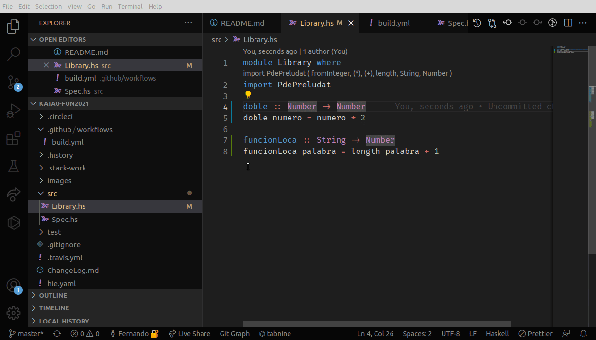Collapse the src folder
Image resolution: width=596 pixels, height=340 pixels.
click(x=115, y=193)
